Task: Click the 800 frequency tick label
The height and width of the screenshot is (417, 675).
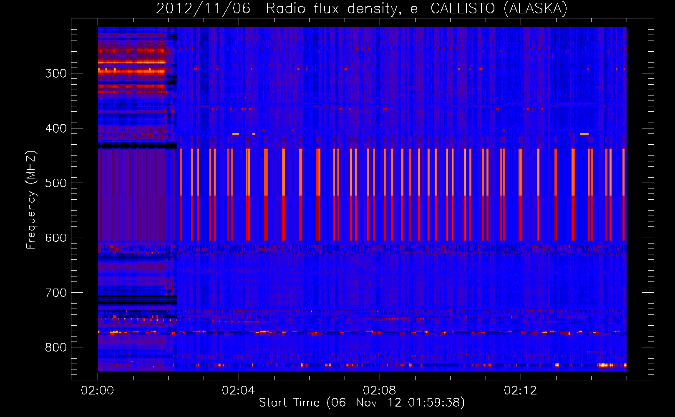Action: click(x=56, y=347)
